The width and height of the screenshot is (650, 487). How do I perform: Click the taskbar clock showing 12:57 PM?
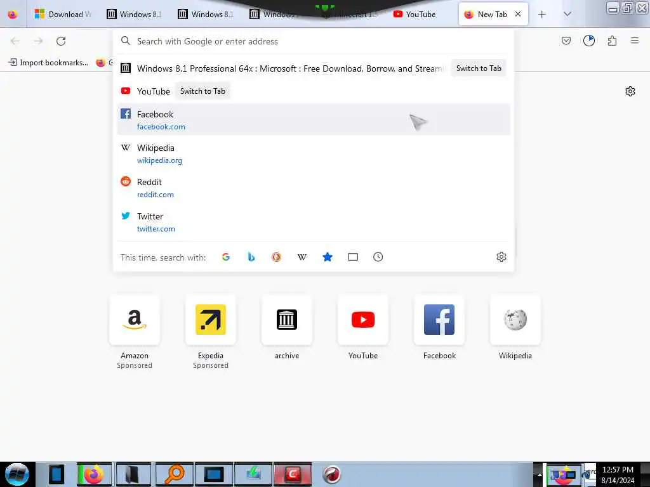[x=618, y=474]
